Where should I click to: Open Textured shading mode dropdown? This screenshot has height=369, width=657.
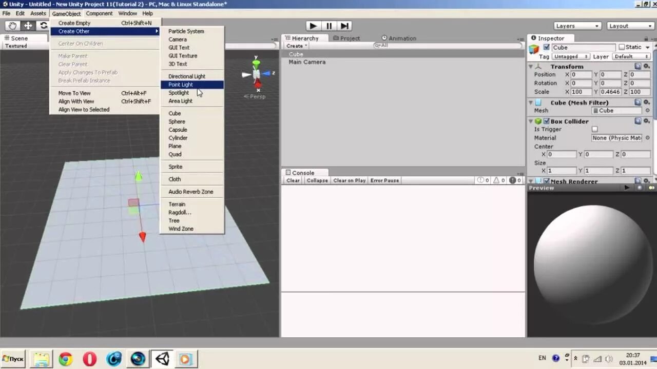click(16, 46)
